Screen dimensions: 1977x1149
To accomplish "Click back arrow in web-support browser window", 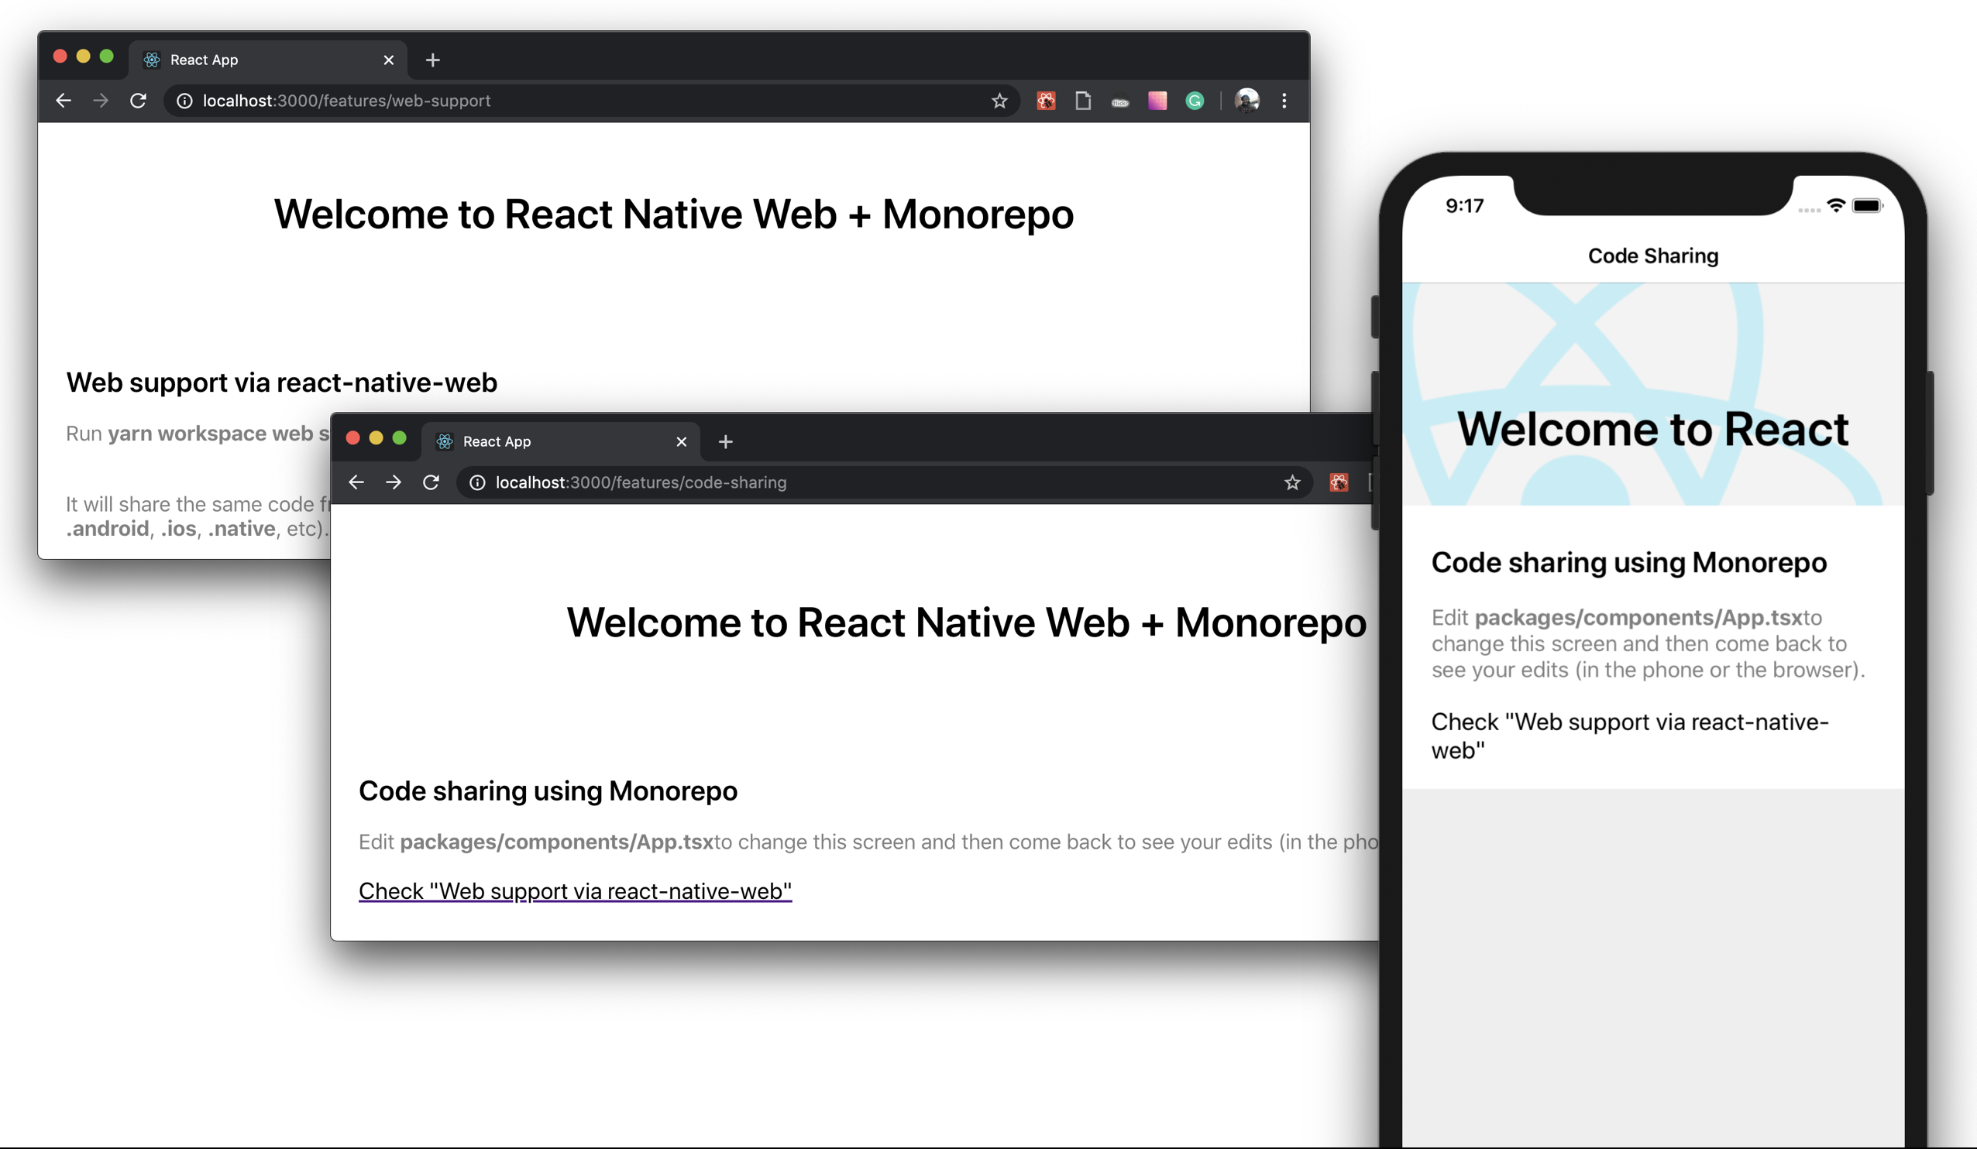I will (x=64, y=101).
